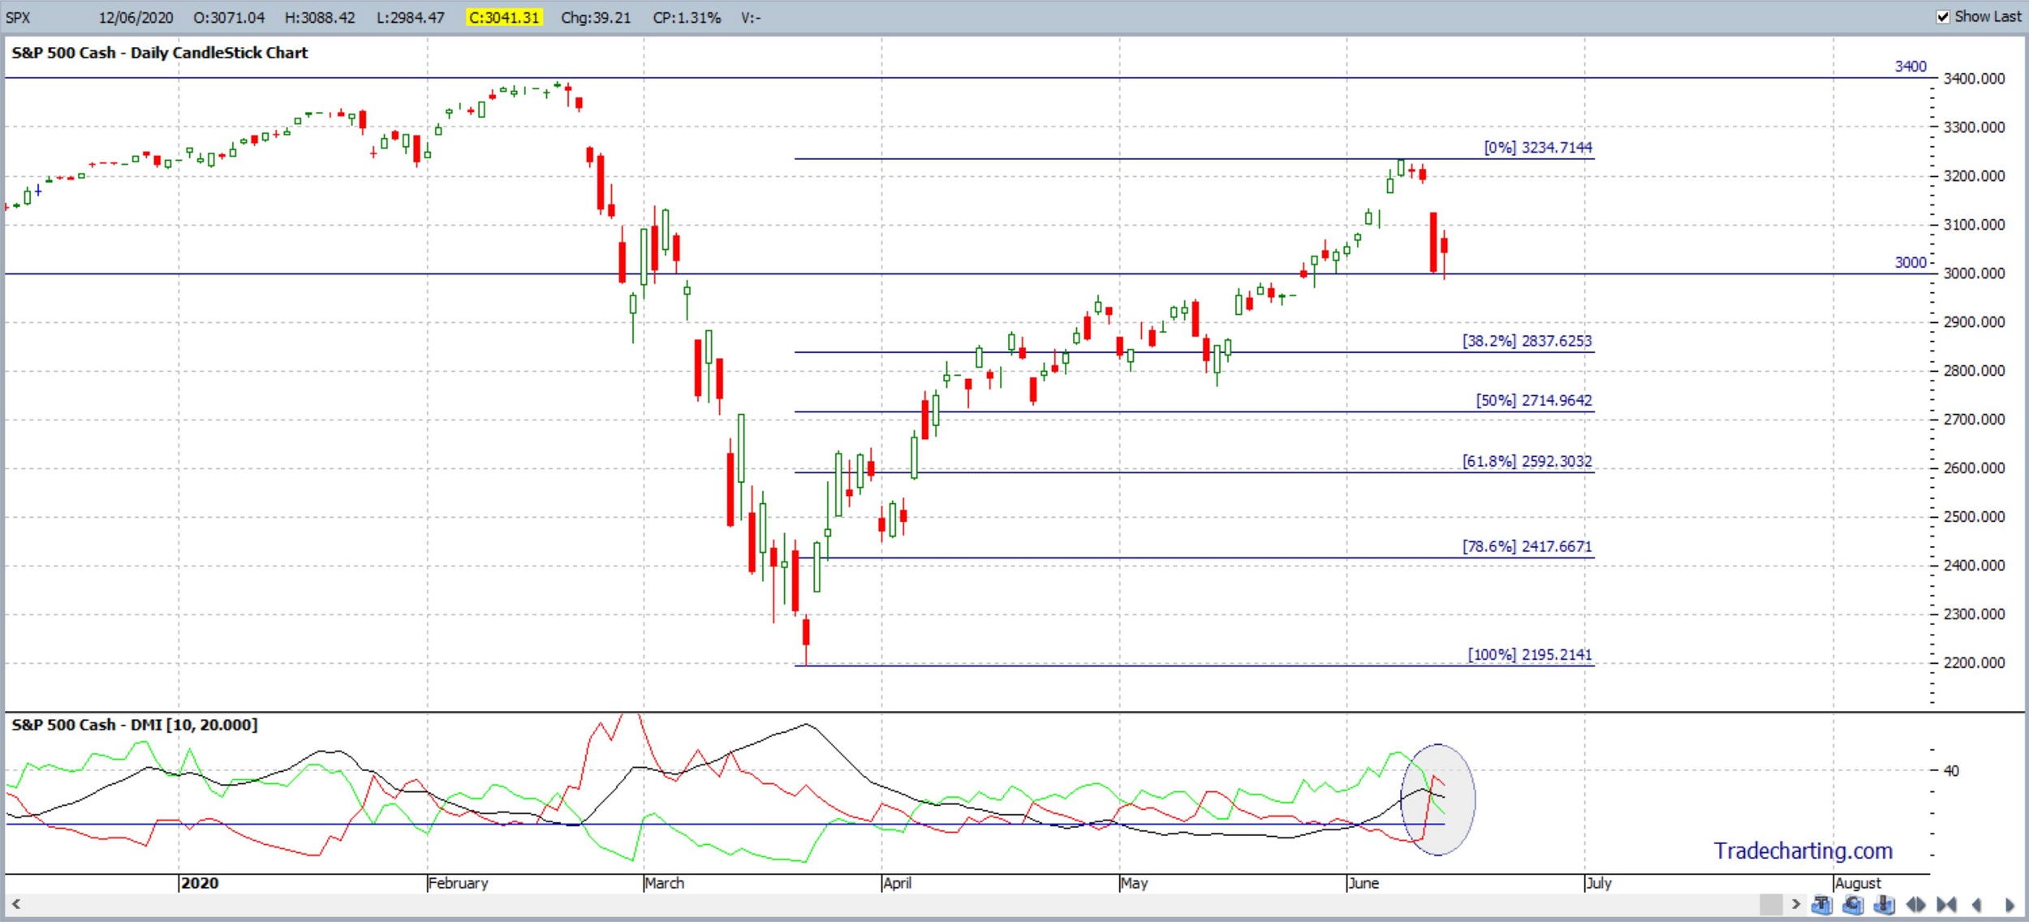
Task: Click the March label on time axis
Action: (665, 883)
